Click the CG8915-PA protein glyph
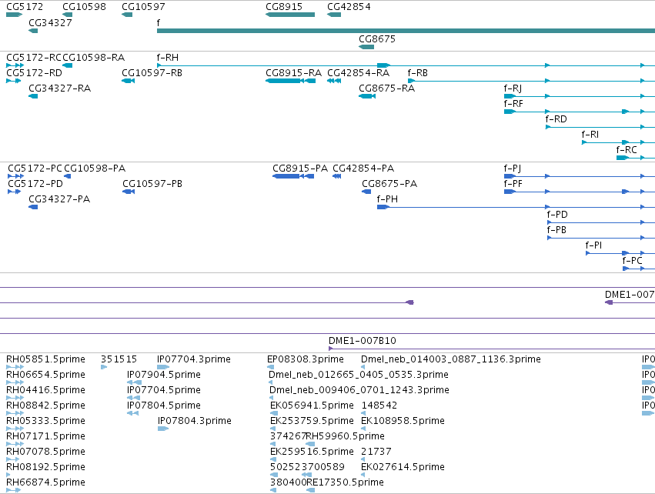The width and height of the screenshot is (655, 494). (x=293, y=176)
